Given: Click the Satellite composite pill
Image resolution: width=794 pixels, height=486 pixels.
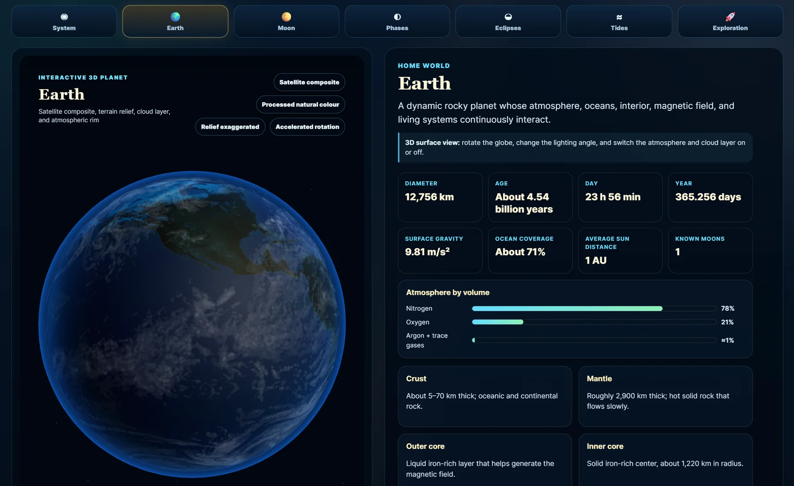Looking at the screenshot, I should coord(309,82).
